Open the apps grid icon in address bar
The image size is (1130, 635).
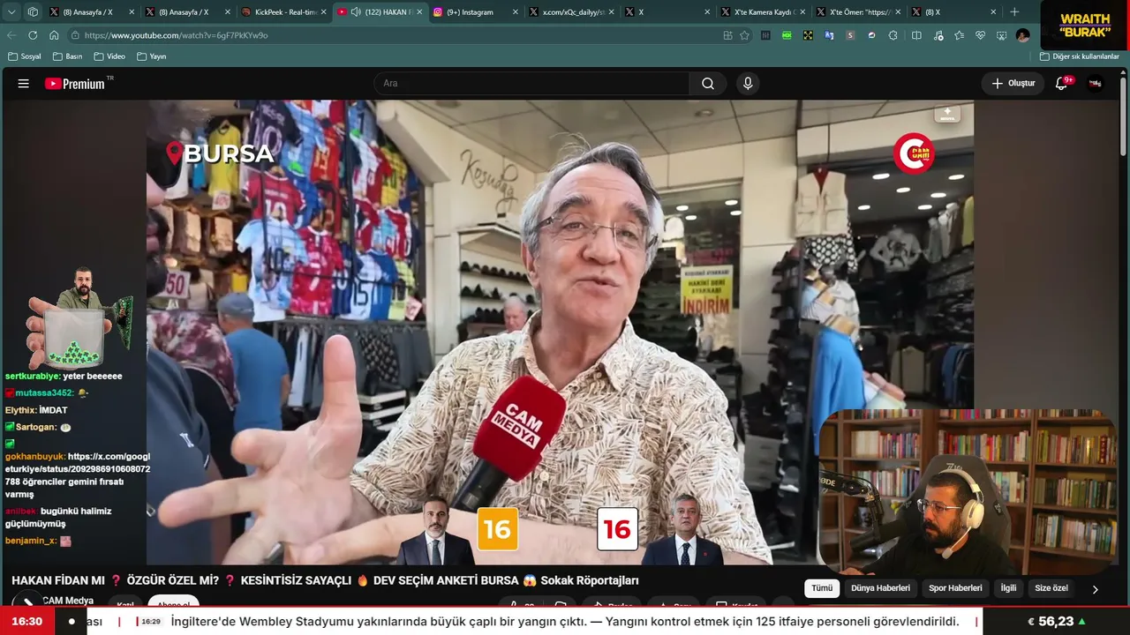(x=727, y=35)
